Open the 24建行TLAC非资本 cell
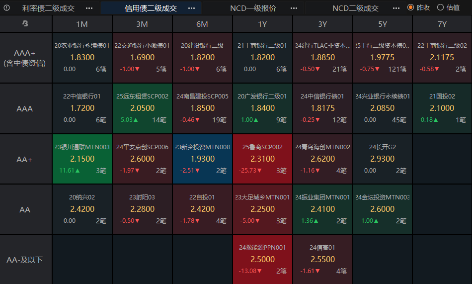The height and width of the screenshot is (284, 472). pyautogui.click(x=322, y=58)
